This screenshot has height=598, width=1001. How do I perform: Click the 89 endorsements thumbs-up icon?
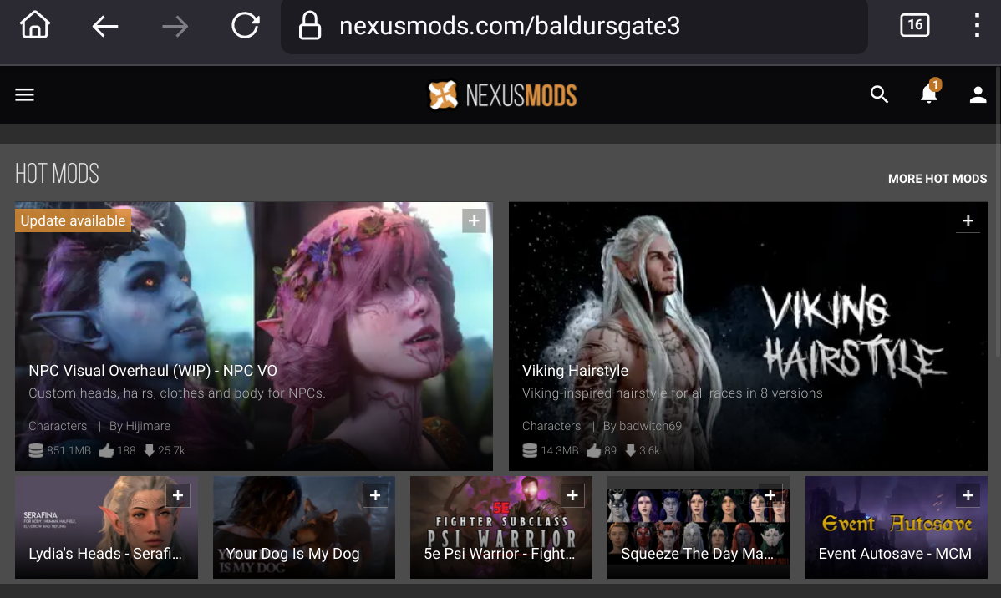594,450
